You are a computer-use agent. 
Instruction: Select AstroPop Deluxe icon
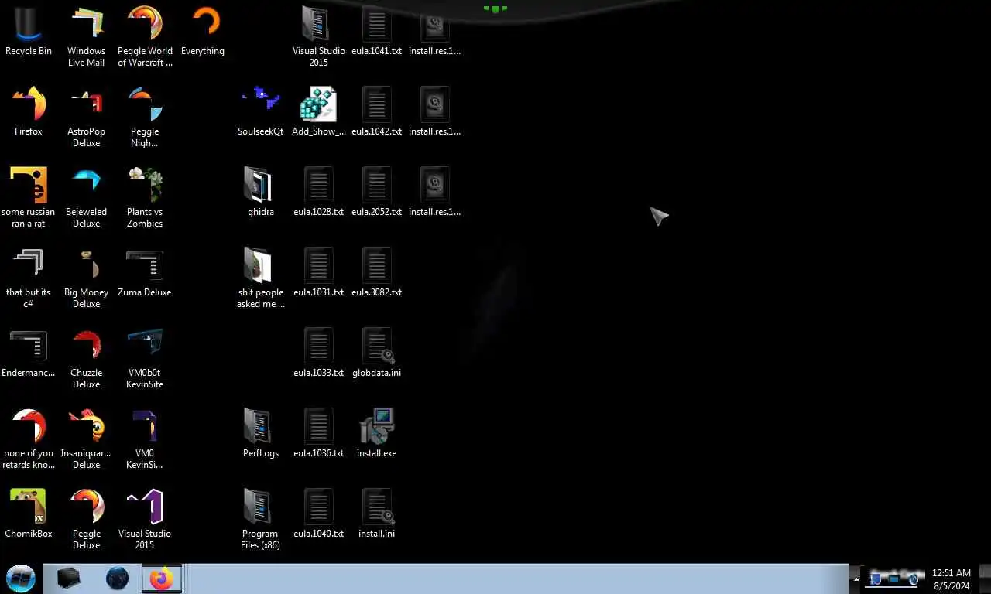86,118
